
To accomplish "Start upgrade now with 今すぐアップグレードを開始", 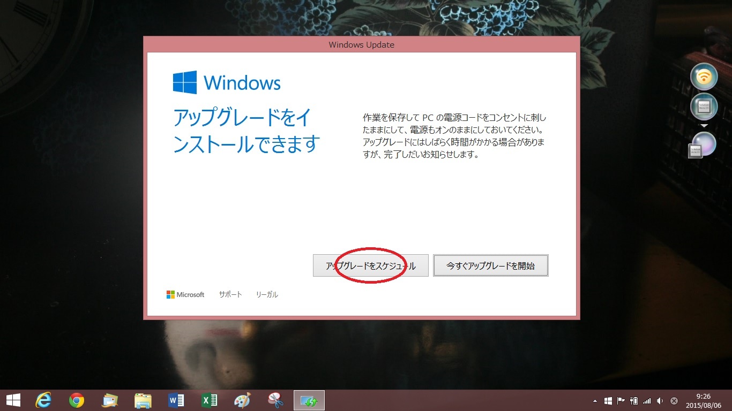I will (x=491, y=265).
